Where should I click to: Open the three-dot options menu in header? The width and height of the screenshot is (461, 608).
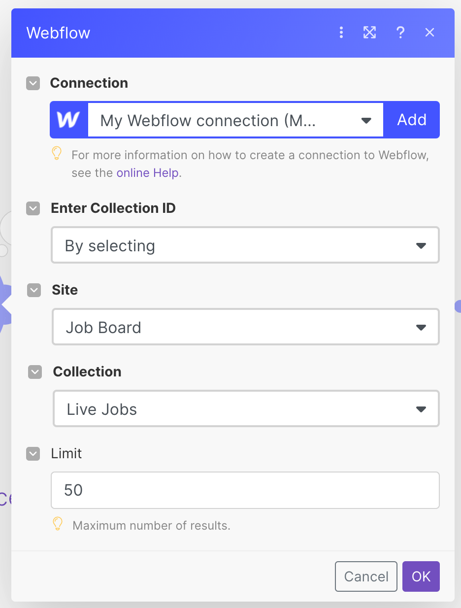(x=341, y=33)
